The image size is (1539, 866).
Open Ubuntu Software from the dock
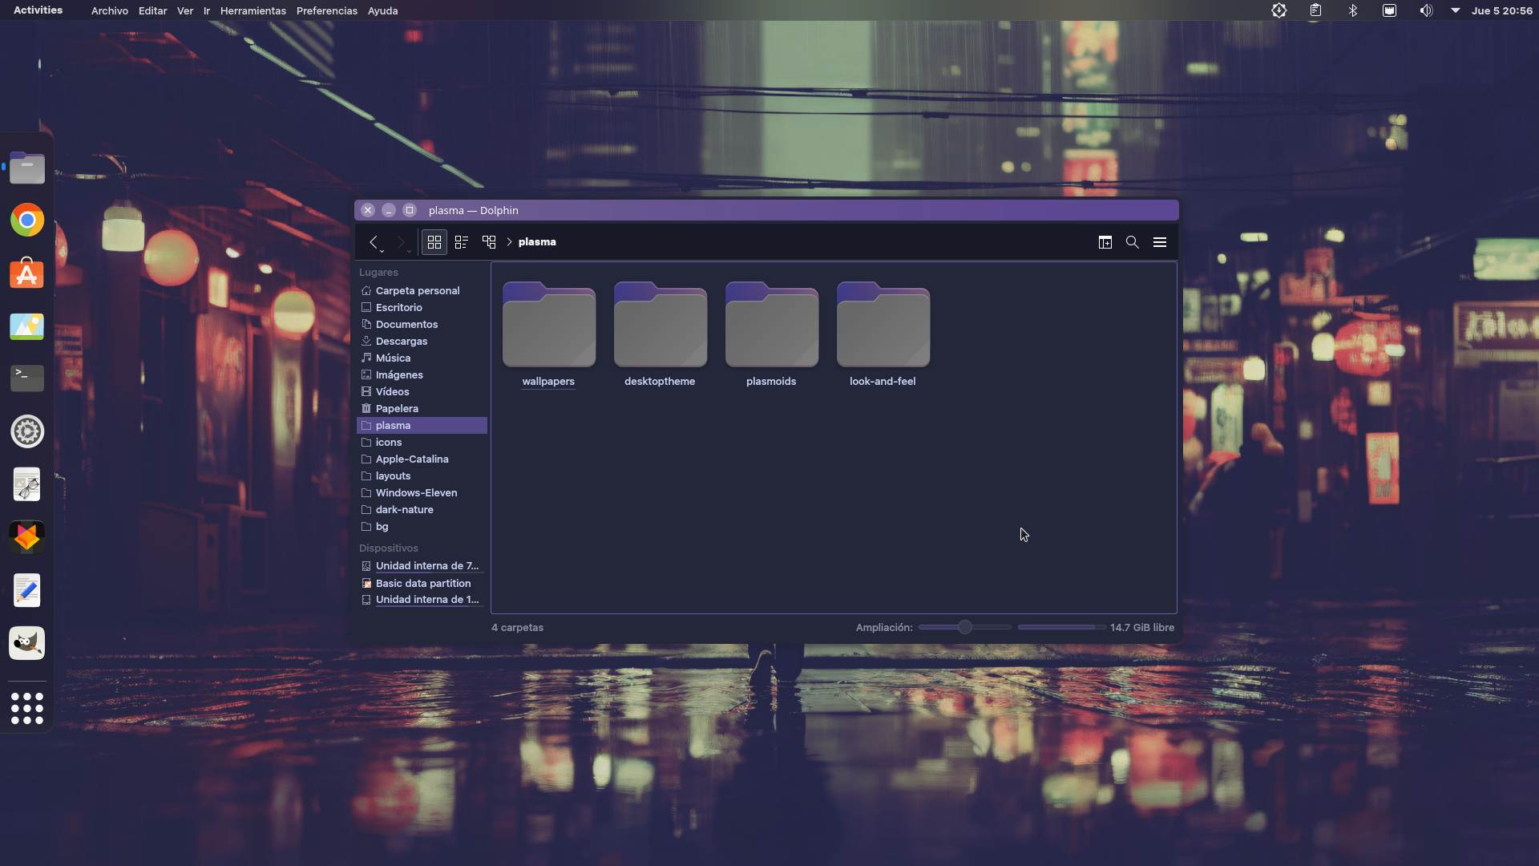click(x=27, y=273)
